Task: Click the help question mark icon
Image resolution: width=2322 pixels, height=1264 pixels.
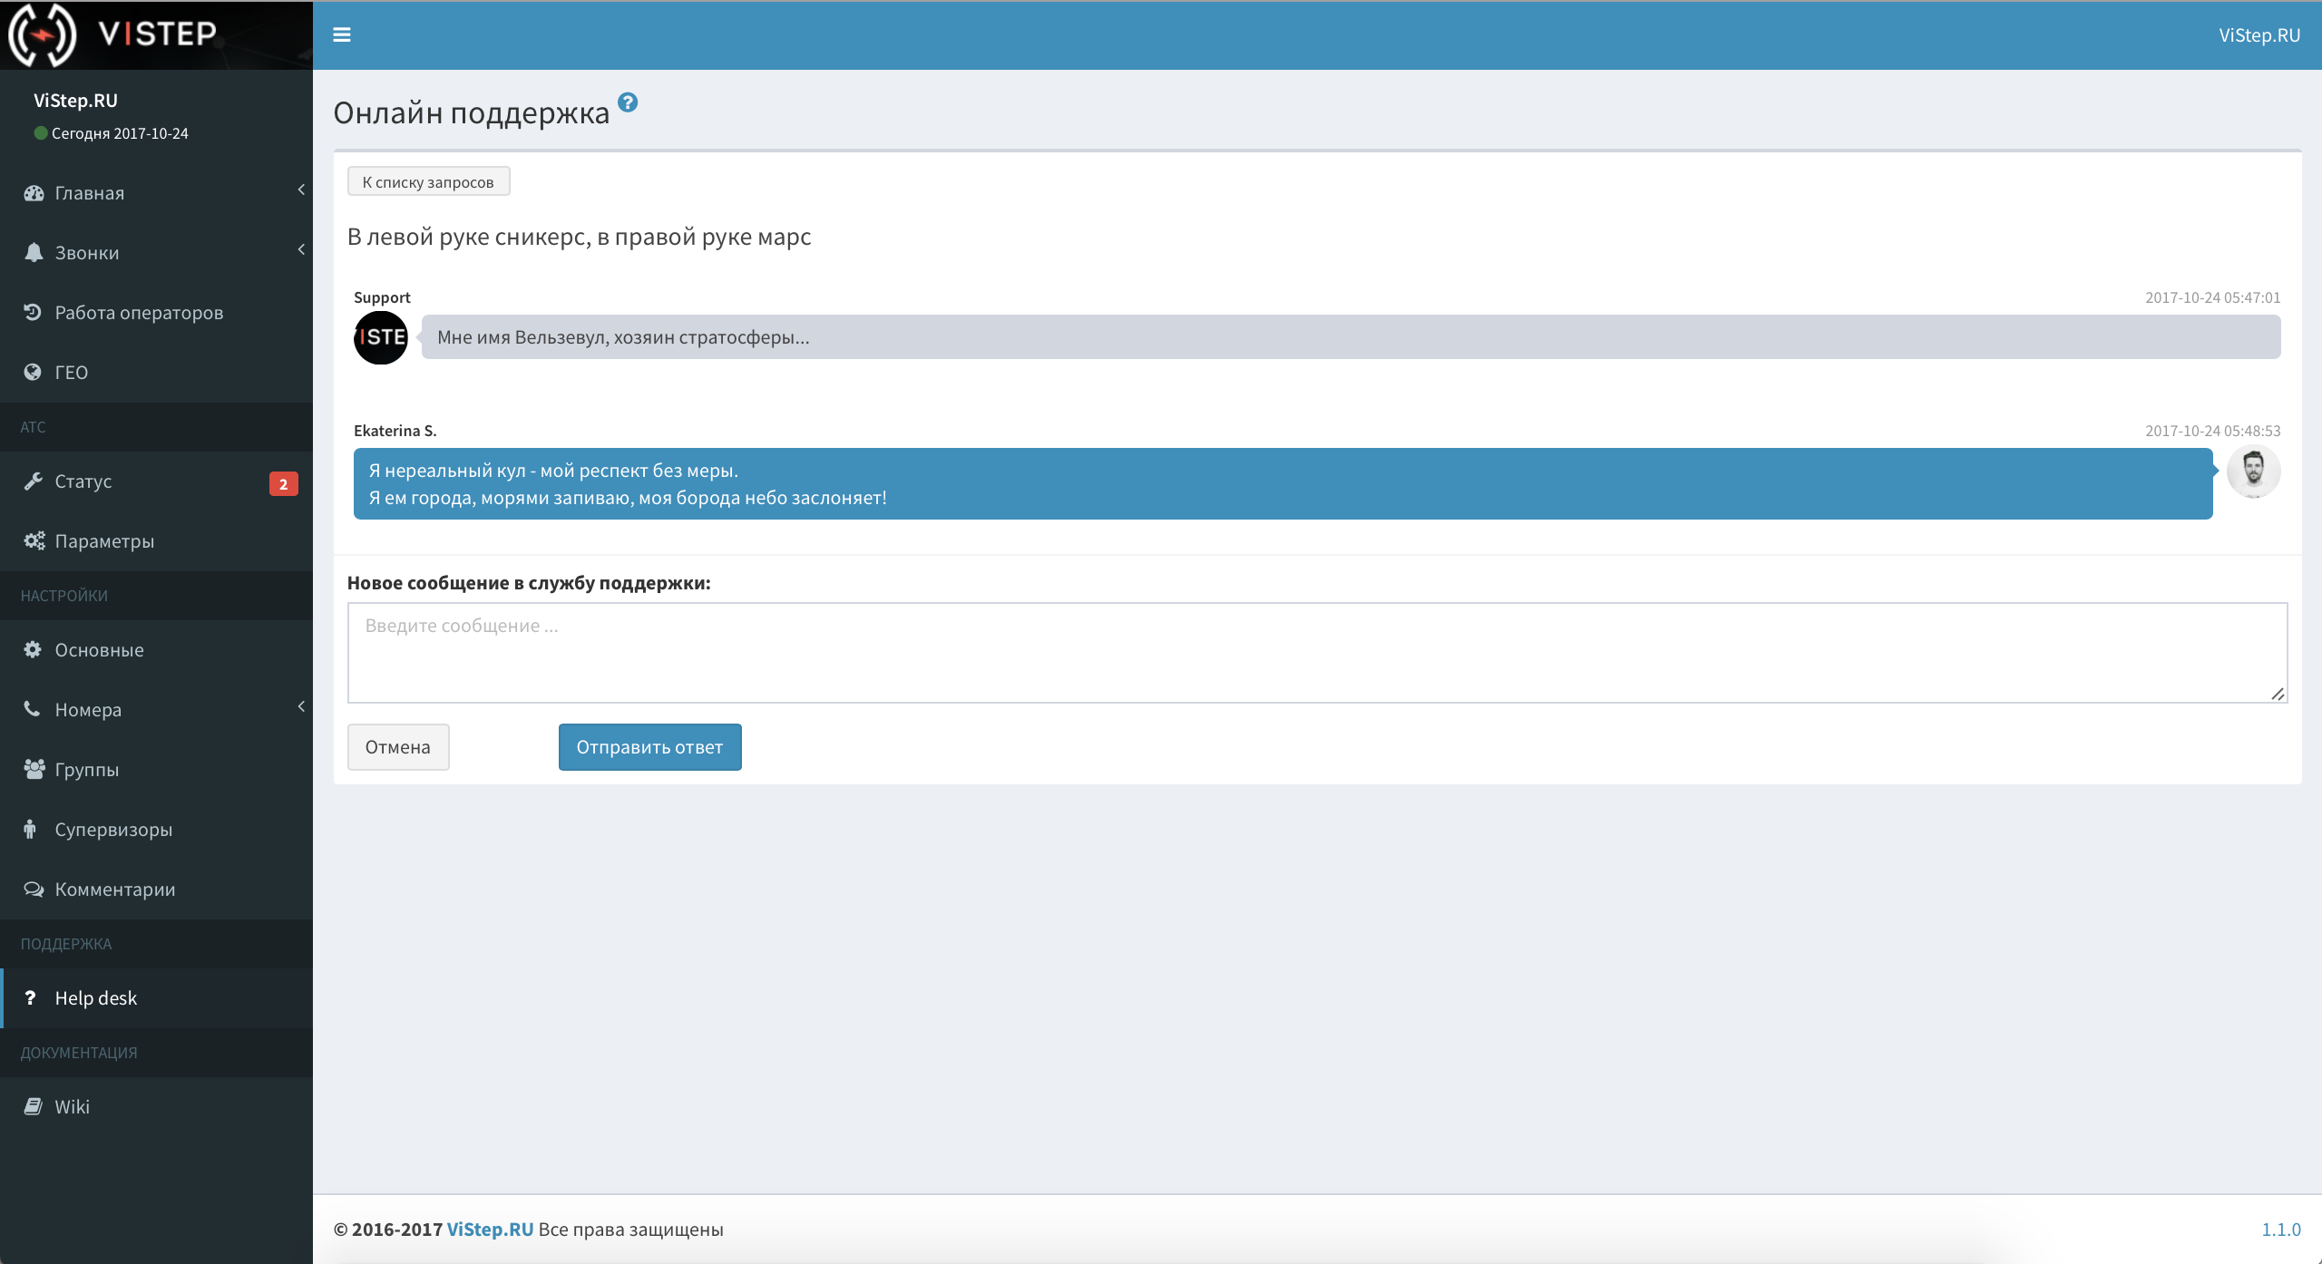Action: point(628,102)
